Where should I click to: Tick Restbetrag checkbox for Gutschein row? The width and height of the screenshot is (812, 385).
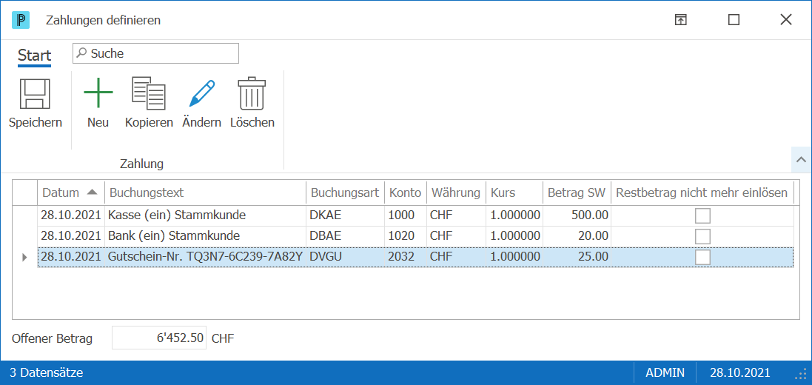pyautogui.click(x=702, y=257)
